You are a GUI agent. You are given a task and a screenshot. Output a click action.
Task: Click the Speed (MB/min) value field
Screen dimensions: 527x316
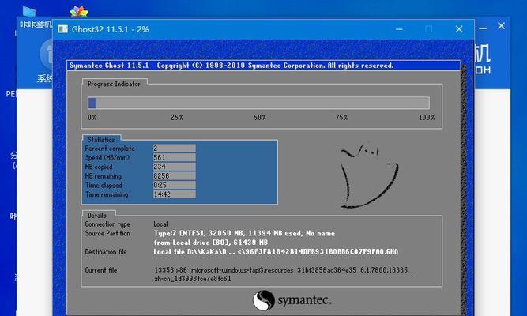pyautogui.click(x=173, y=157)
